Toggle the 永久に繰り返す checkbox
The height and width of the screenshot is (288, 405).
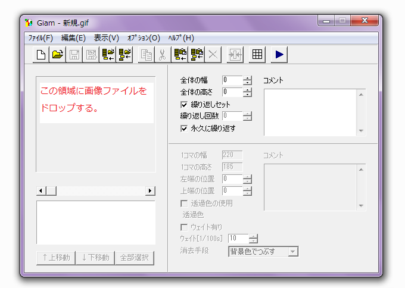click(x=184, y=129)
